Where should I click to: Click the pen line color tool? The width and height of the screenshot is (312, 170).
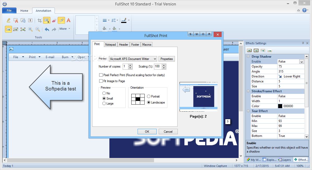pos(124,20)
